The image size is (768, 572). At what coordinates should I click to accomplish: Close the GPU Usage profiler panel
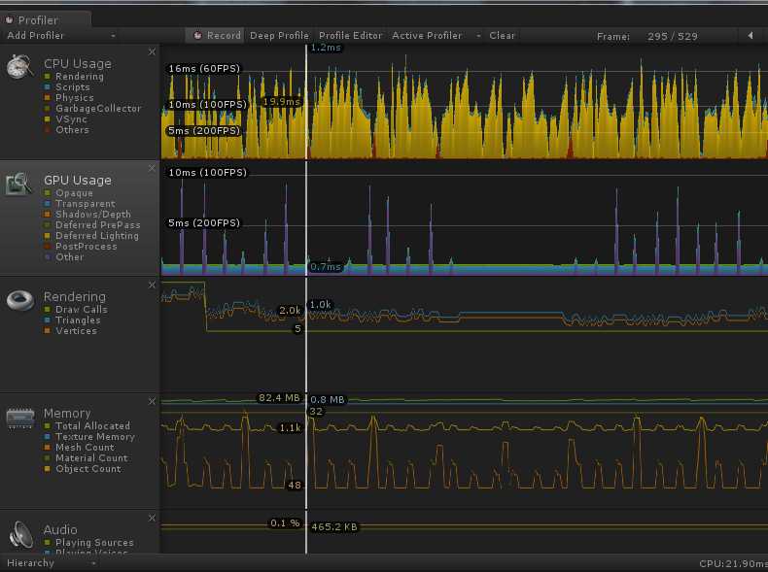(152, 168)
